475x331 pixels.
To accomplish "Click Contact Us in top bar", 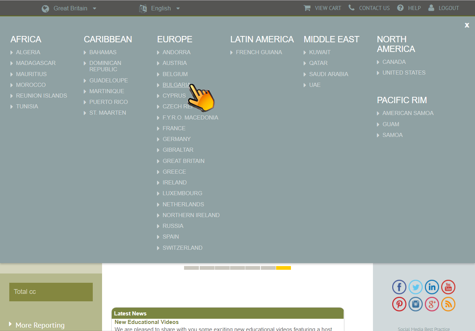I will [369, 8].
